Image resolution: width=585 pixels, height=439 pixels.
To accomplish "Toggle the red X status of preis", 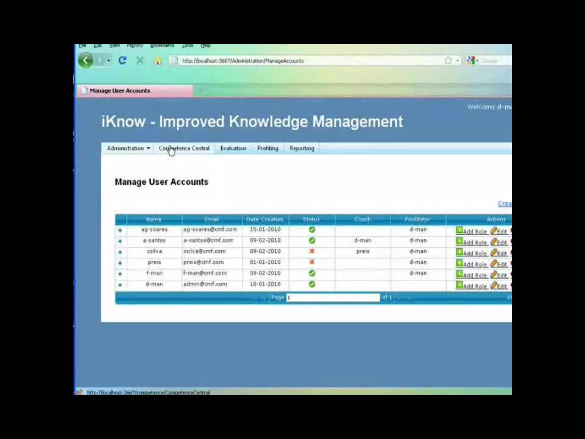I will coord(312,262).
